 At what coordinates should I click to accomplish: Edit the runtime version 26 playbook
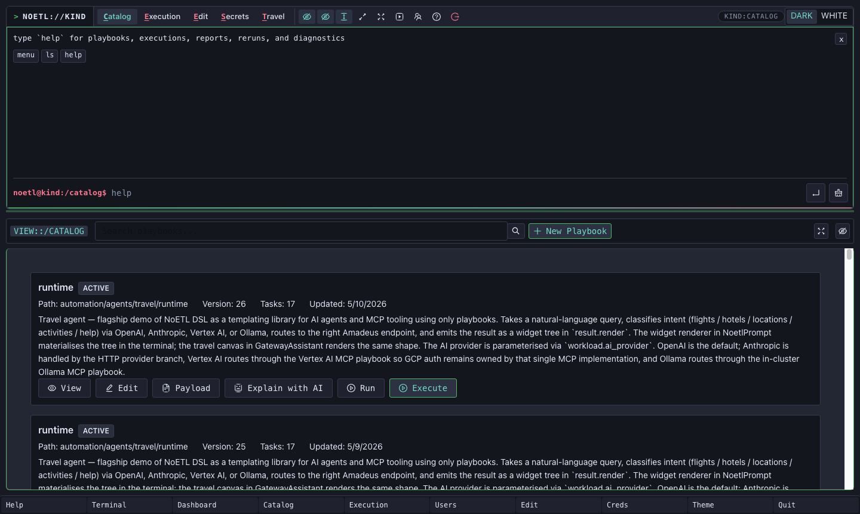tap(122, 388)
